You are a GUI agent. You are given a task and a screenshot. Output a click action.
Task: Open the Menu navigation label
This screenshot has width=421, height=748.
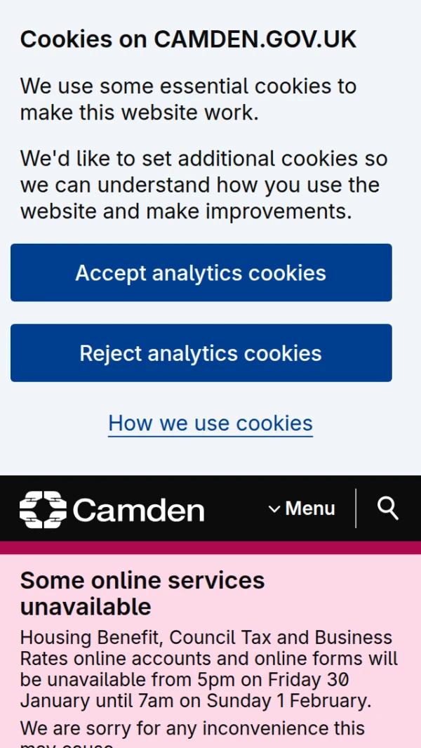tap(310, 508)
